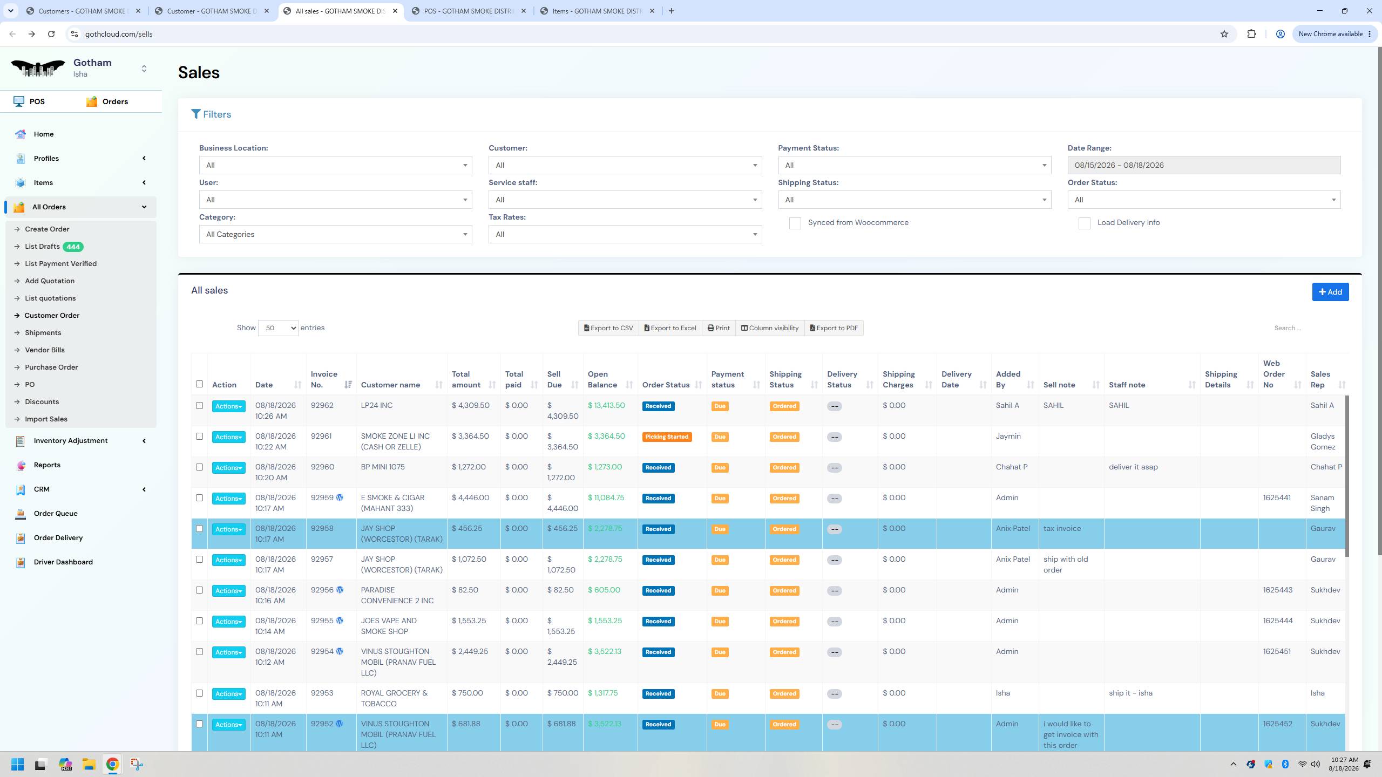
Task: Switch to the POS browser tab
Action: 468,11
